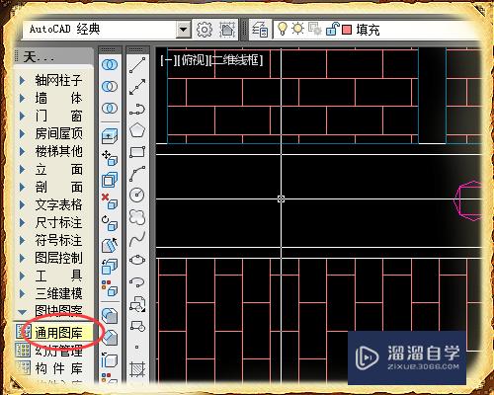Select the Point draw tool
This screenshot has height=395, width=494.
point(137,347)
